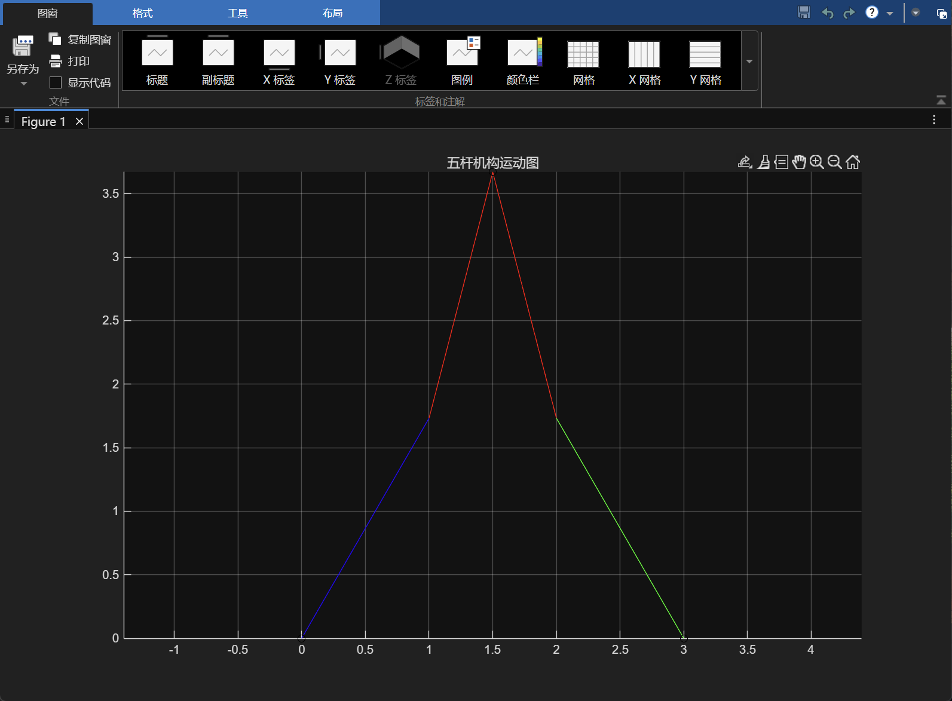Switch to the 格式 ribbon tab
The image size is (952, 701).
tap(143, 13)
